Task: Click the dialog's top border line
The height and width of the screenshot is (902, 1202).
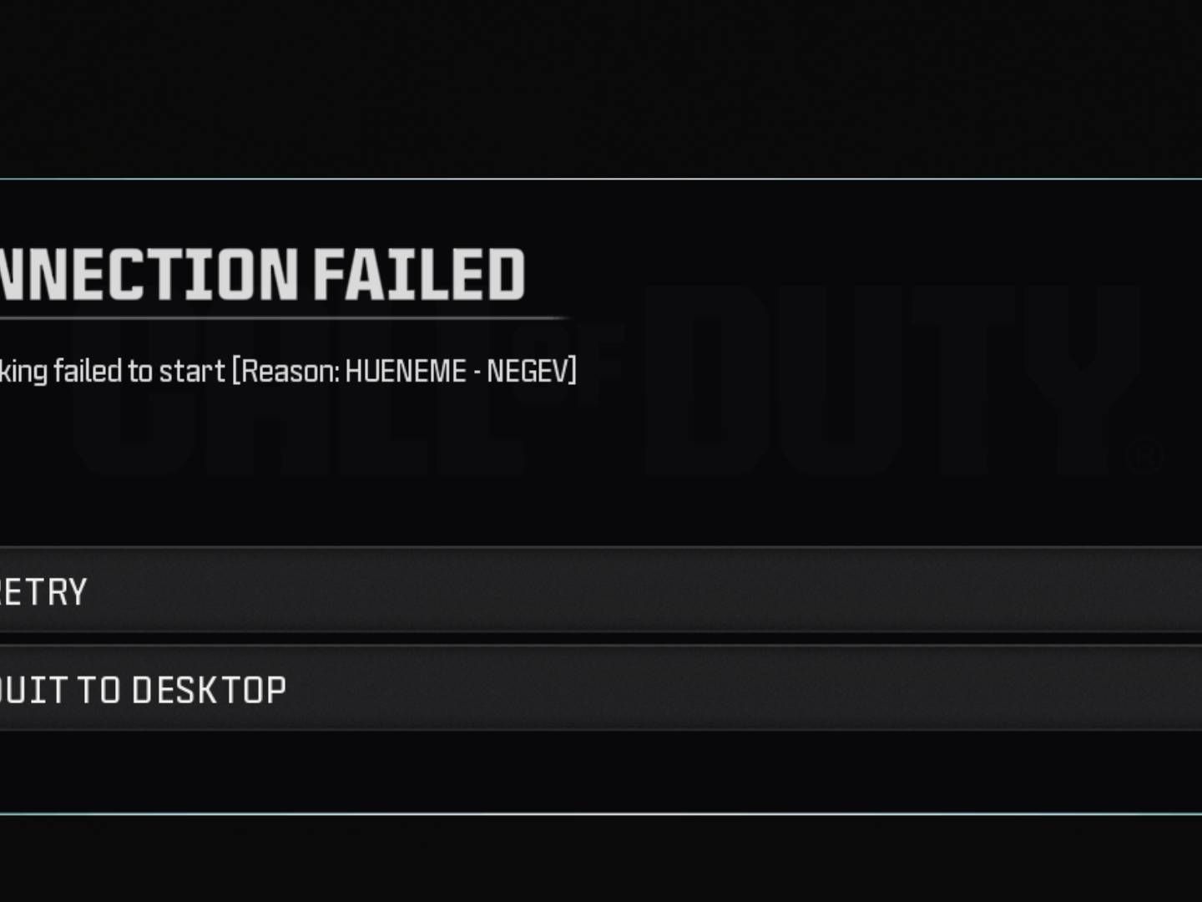Action: click(601, 179)
